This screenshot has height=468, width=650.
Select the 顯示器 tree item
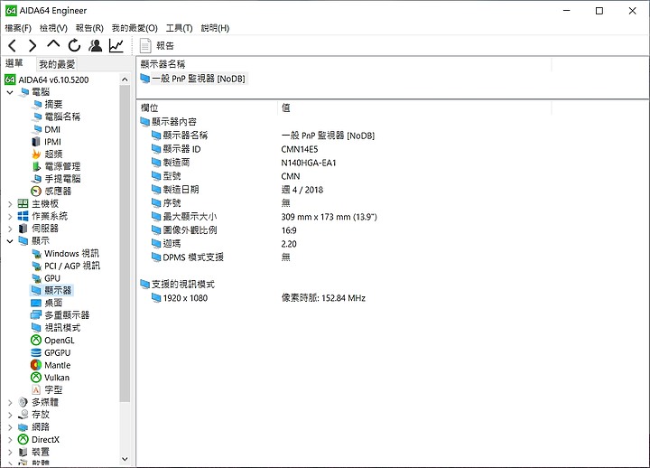tap(58, 290)
